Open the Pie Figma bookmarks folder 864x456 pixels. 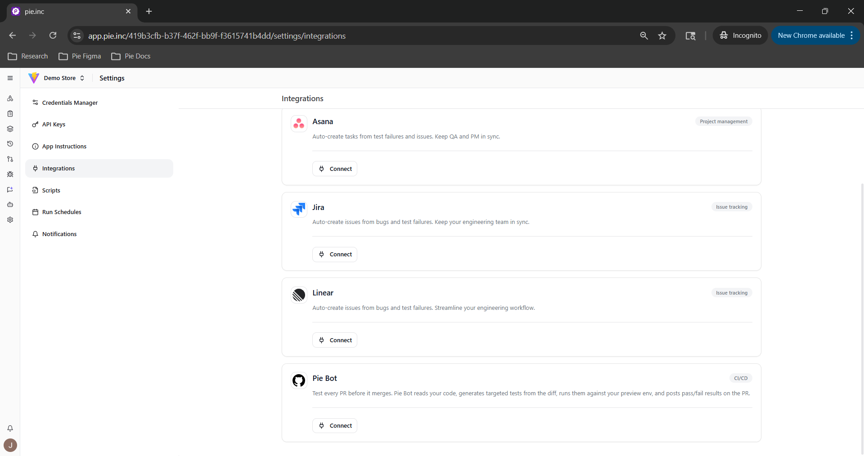pyautogui.click(x=80, y=56)
